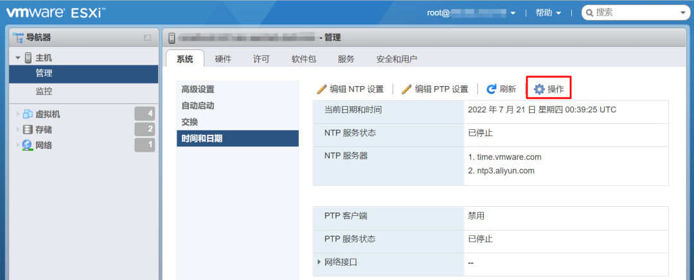
Task: Click the NTP 服务器 label
Action: point(346,155)
